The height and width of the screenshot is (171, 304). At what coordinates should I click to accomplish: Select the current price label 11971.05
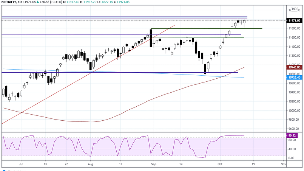(294, 20)
